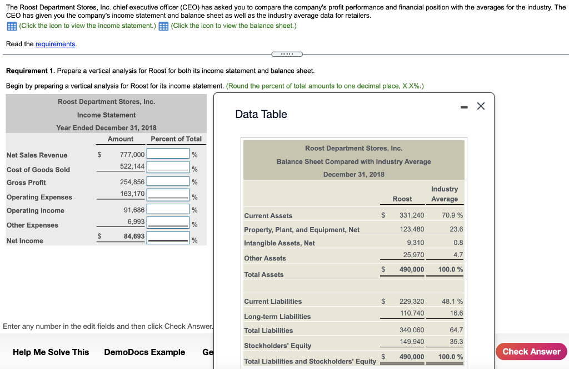Click the dotted divider expander control

287,54
